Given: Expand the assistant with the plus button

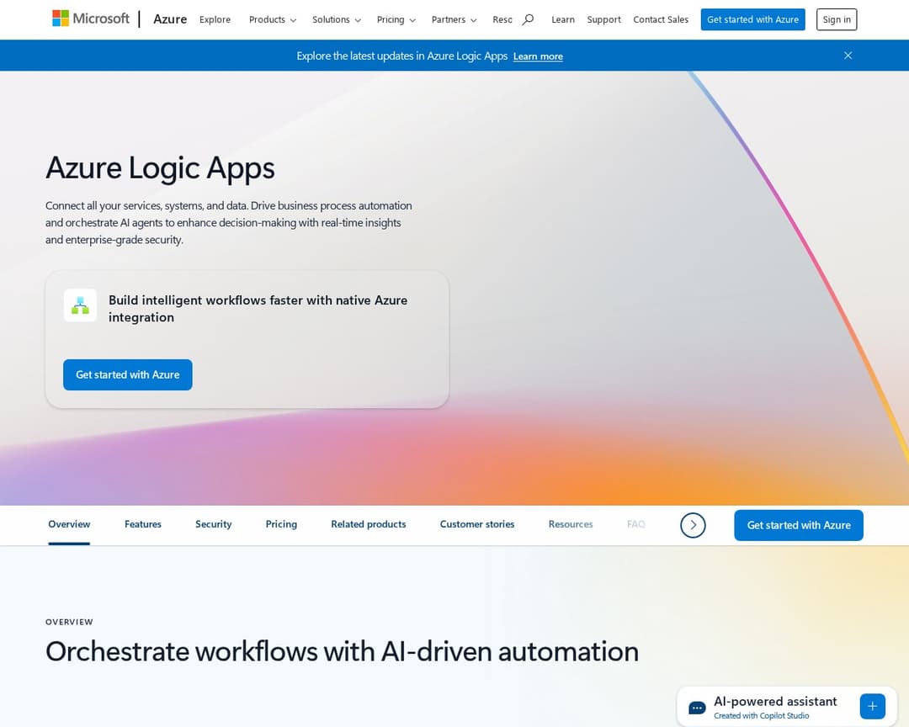Looking at the screenshot, I should pos(873,706).
